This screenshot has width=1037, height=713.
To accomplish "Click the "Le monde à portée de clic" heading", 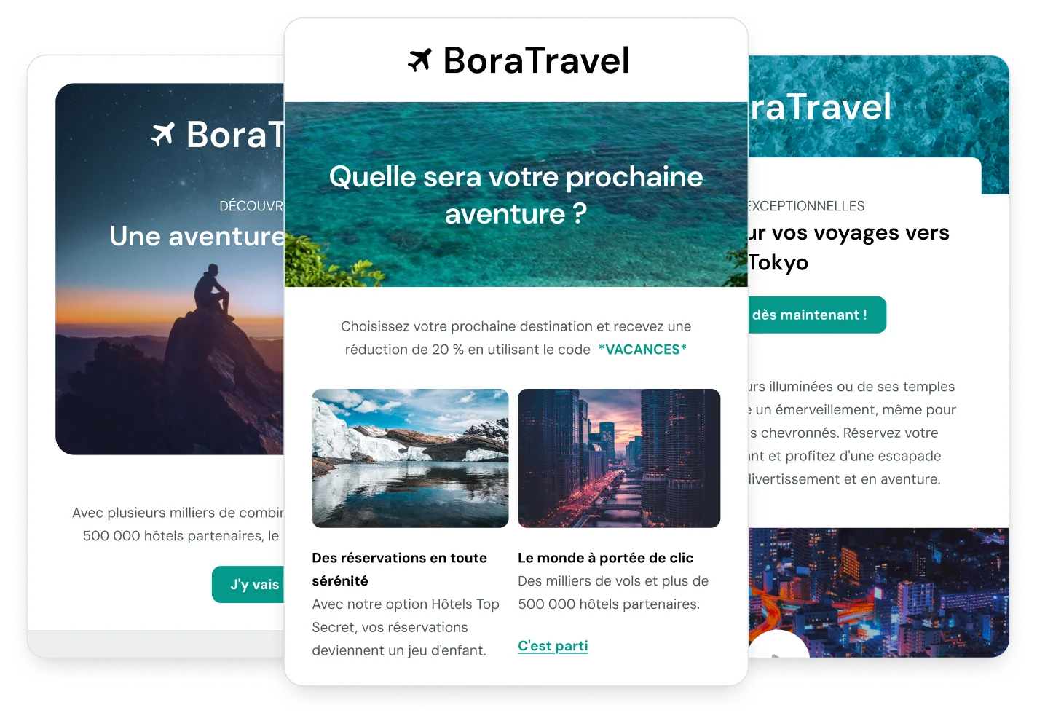I will (x=605, y=558).
